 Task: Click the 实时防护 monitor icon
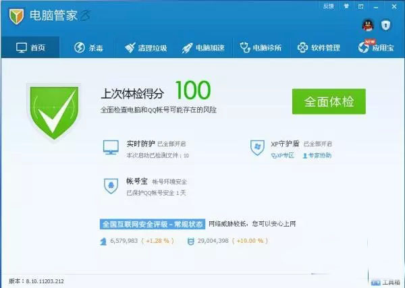pyautogui.click(x=111, y=147)
